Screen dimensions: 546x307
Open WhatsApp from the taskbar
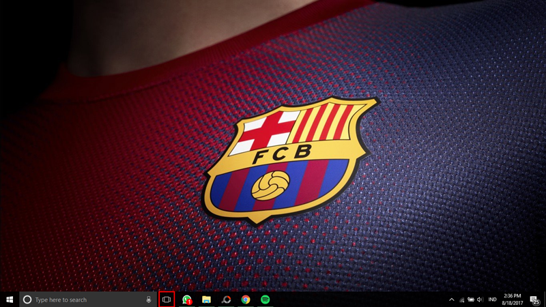(186, 299)
